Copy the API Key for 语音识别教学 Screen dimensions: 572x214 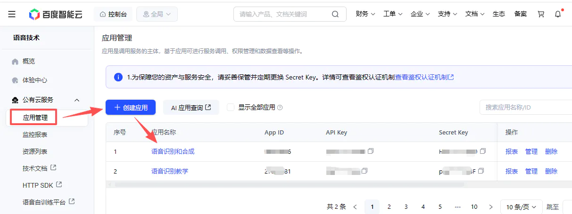(x=365, y=171)
